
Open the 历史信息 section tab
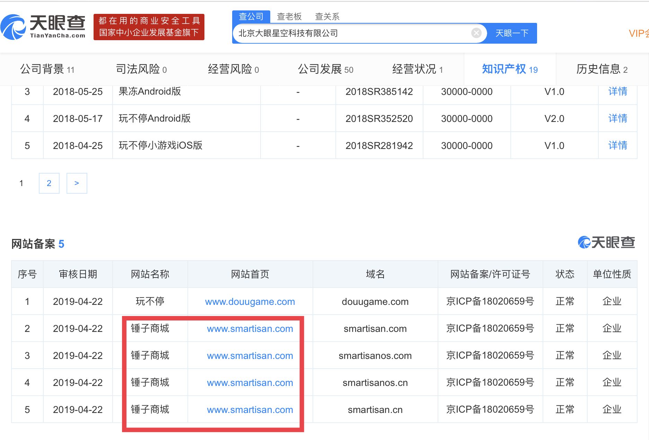coord(602,69)
